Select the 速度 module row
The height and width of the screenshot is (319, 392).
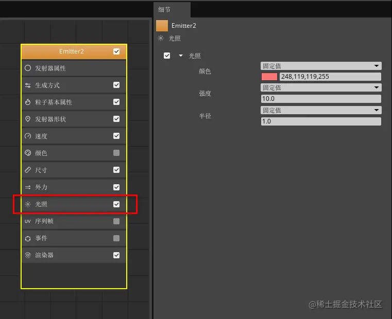pyautogui.click(x=74, y=136)
